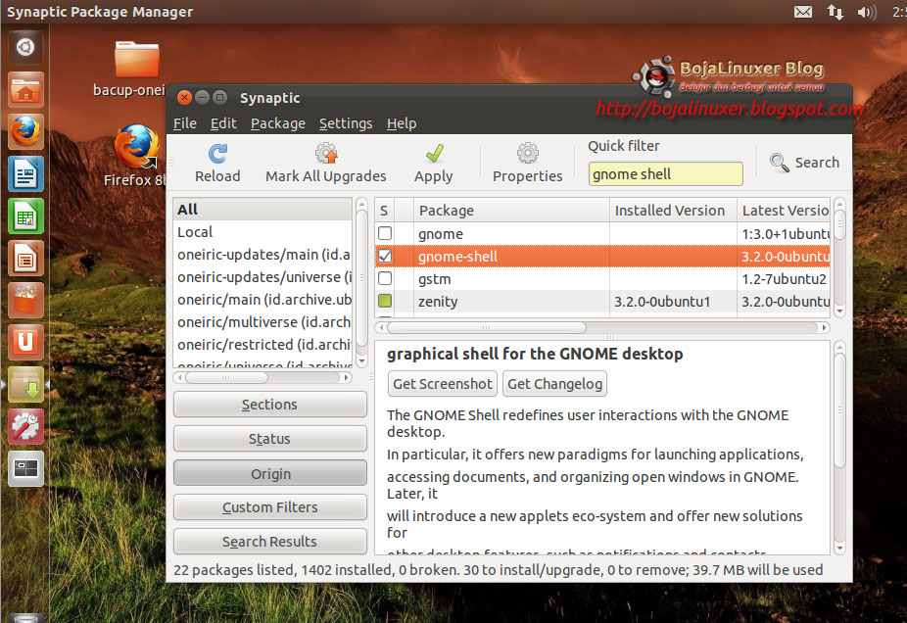The image size is (907, 623).
Task: Open Ubuntu Software Center launcher icon
Action: [x=25, y=301]
